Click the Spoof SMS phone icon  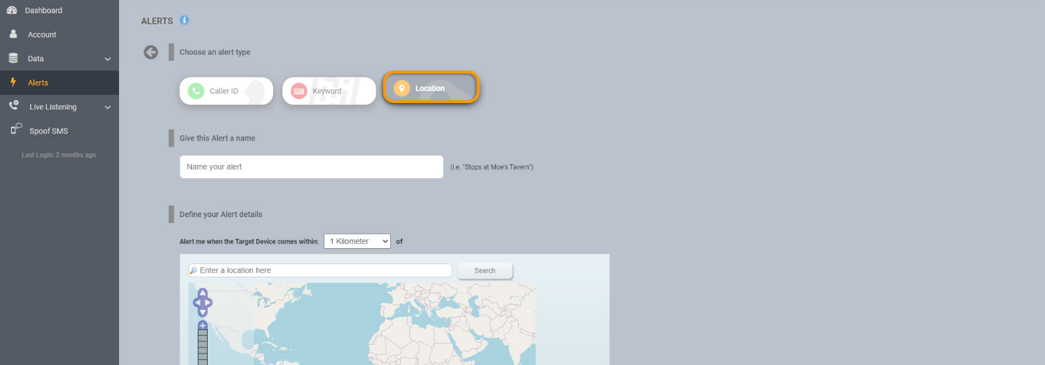[16, 129]
